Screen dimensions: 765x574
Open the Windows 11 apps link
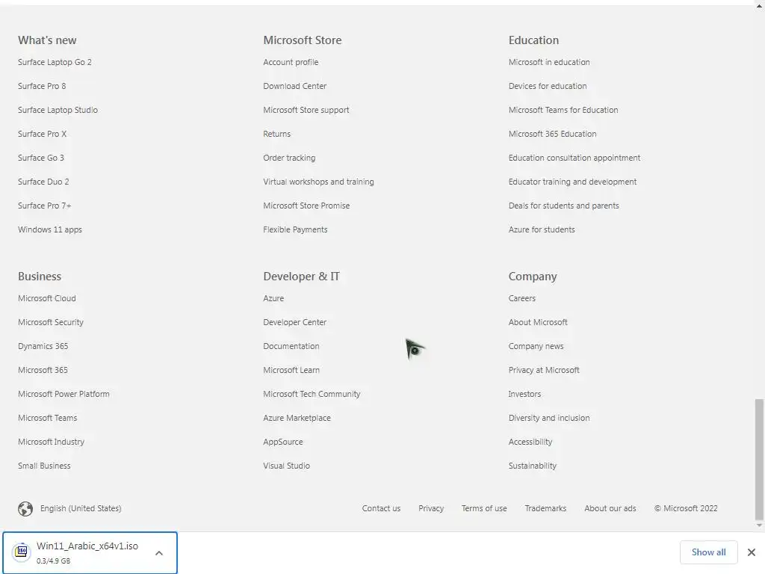(50, 229)
